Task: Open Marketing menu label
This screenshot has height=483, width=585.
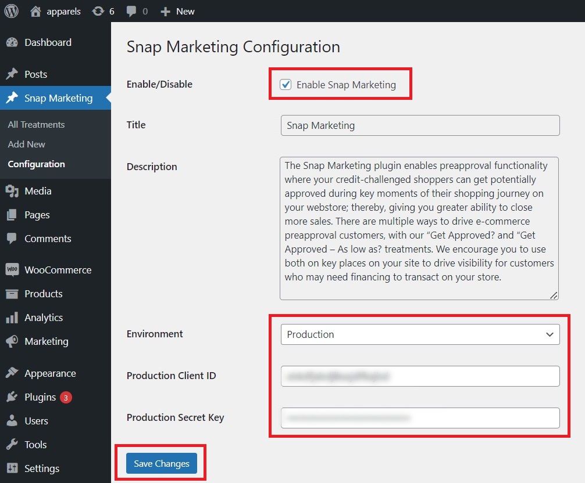Action: (47, 341)
